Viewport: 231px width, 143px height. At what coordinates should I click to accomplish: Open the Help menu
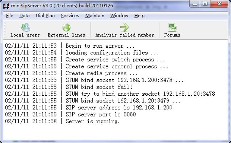coord(139,16)
